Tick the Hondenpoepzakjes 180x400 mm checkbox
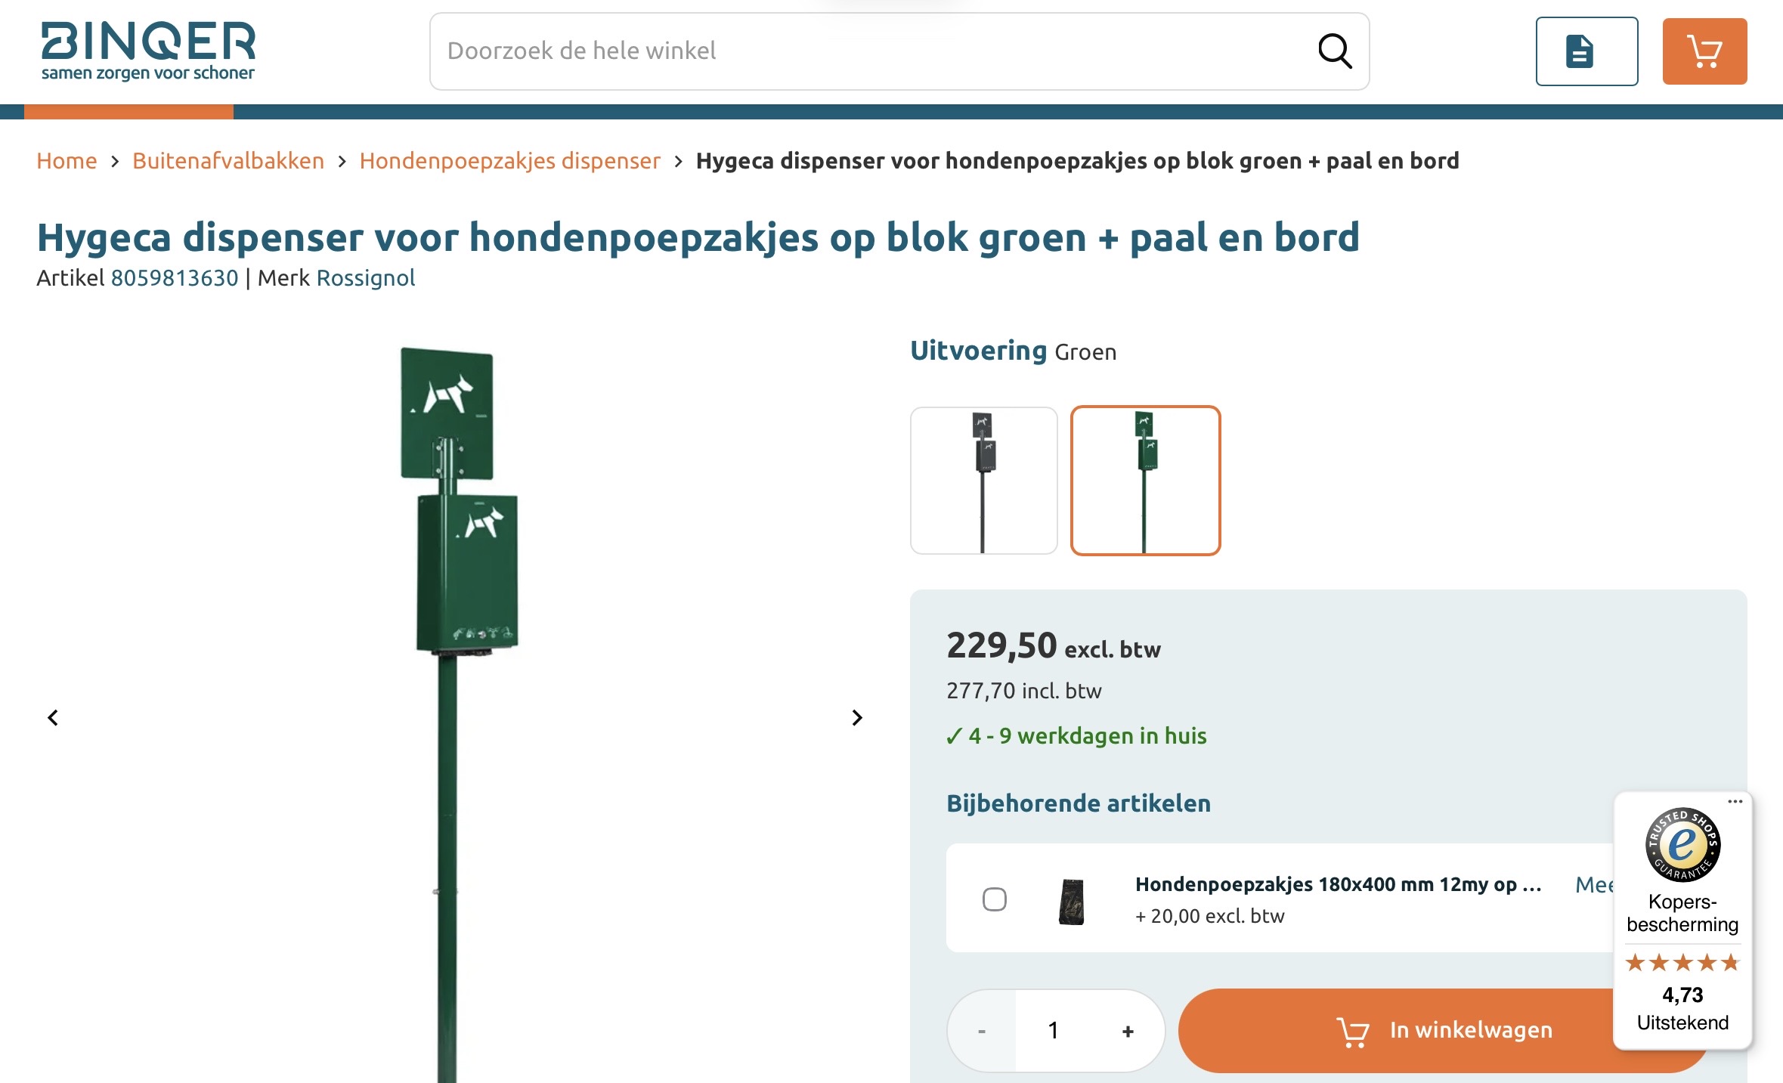Screen dimensions: 1783x1083 994,899
